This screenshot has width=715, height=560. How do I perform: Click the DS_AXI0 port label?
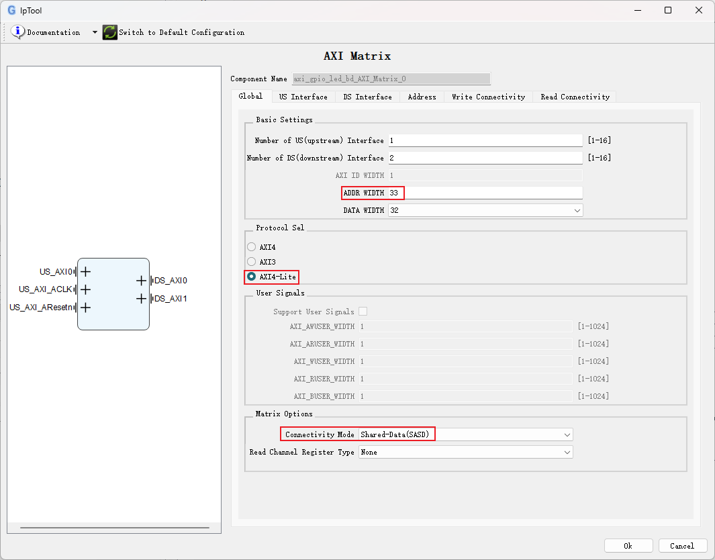pos(171,281)
